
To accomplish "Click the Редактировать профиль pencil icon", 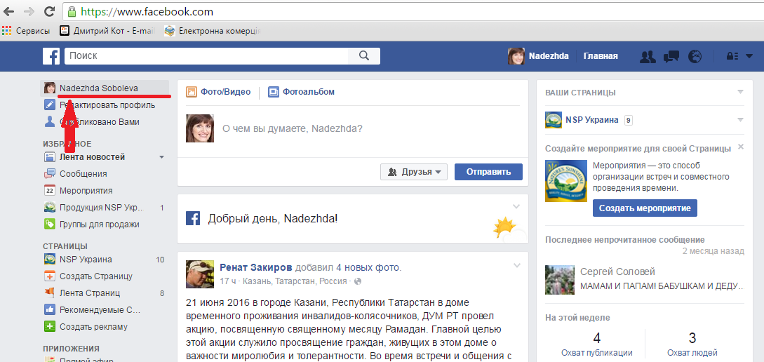I will click(x=50, y=105).
